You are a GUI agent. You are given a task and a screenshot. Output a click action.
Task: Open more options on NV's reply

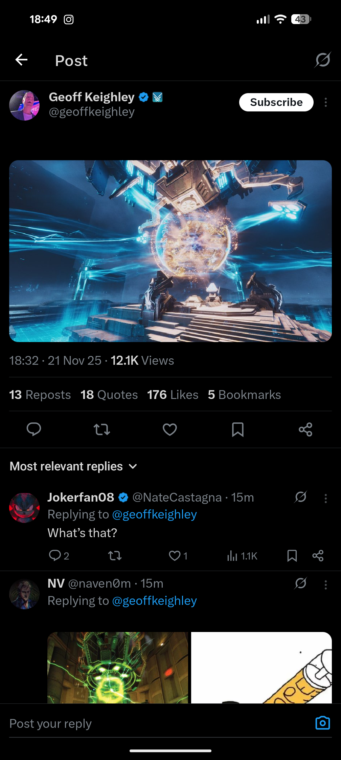tap(326, 585)
